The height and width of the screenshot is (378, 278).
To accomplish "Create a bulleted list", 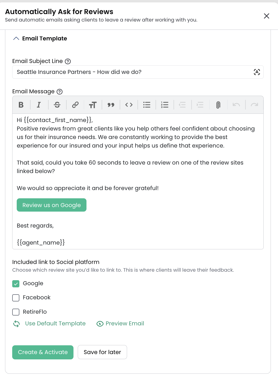I will tap(147, 105).
